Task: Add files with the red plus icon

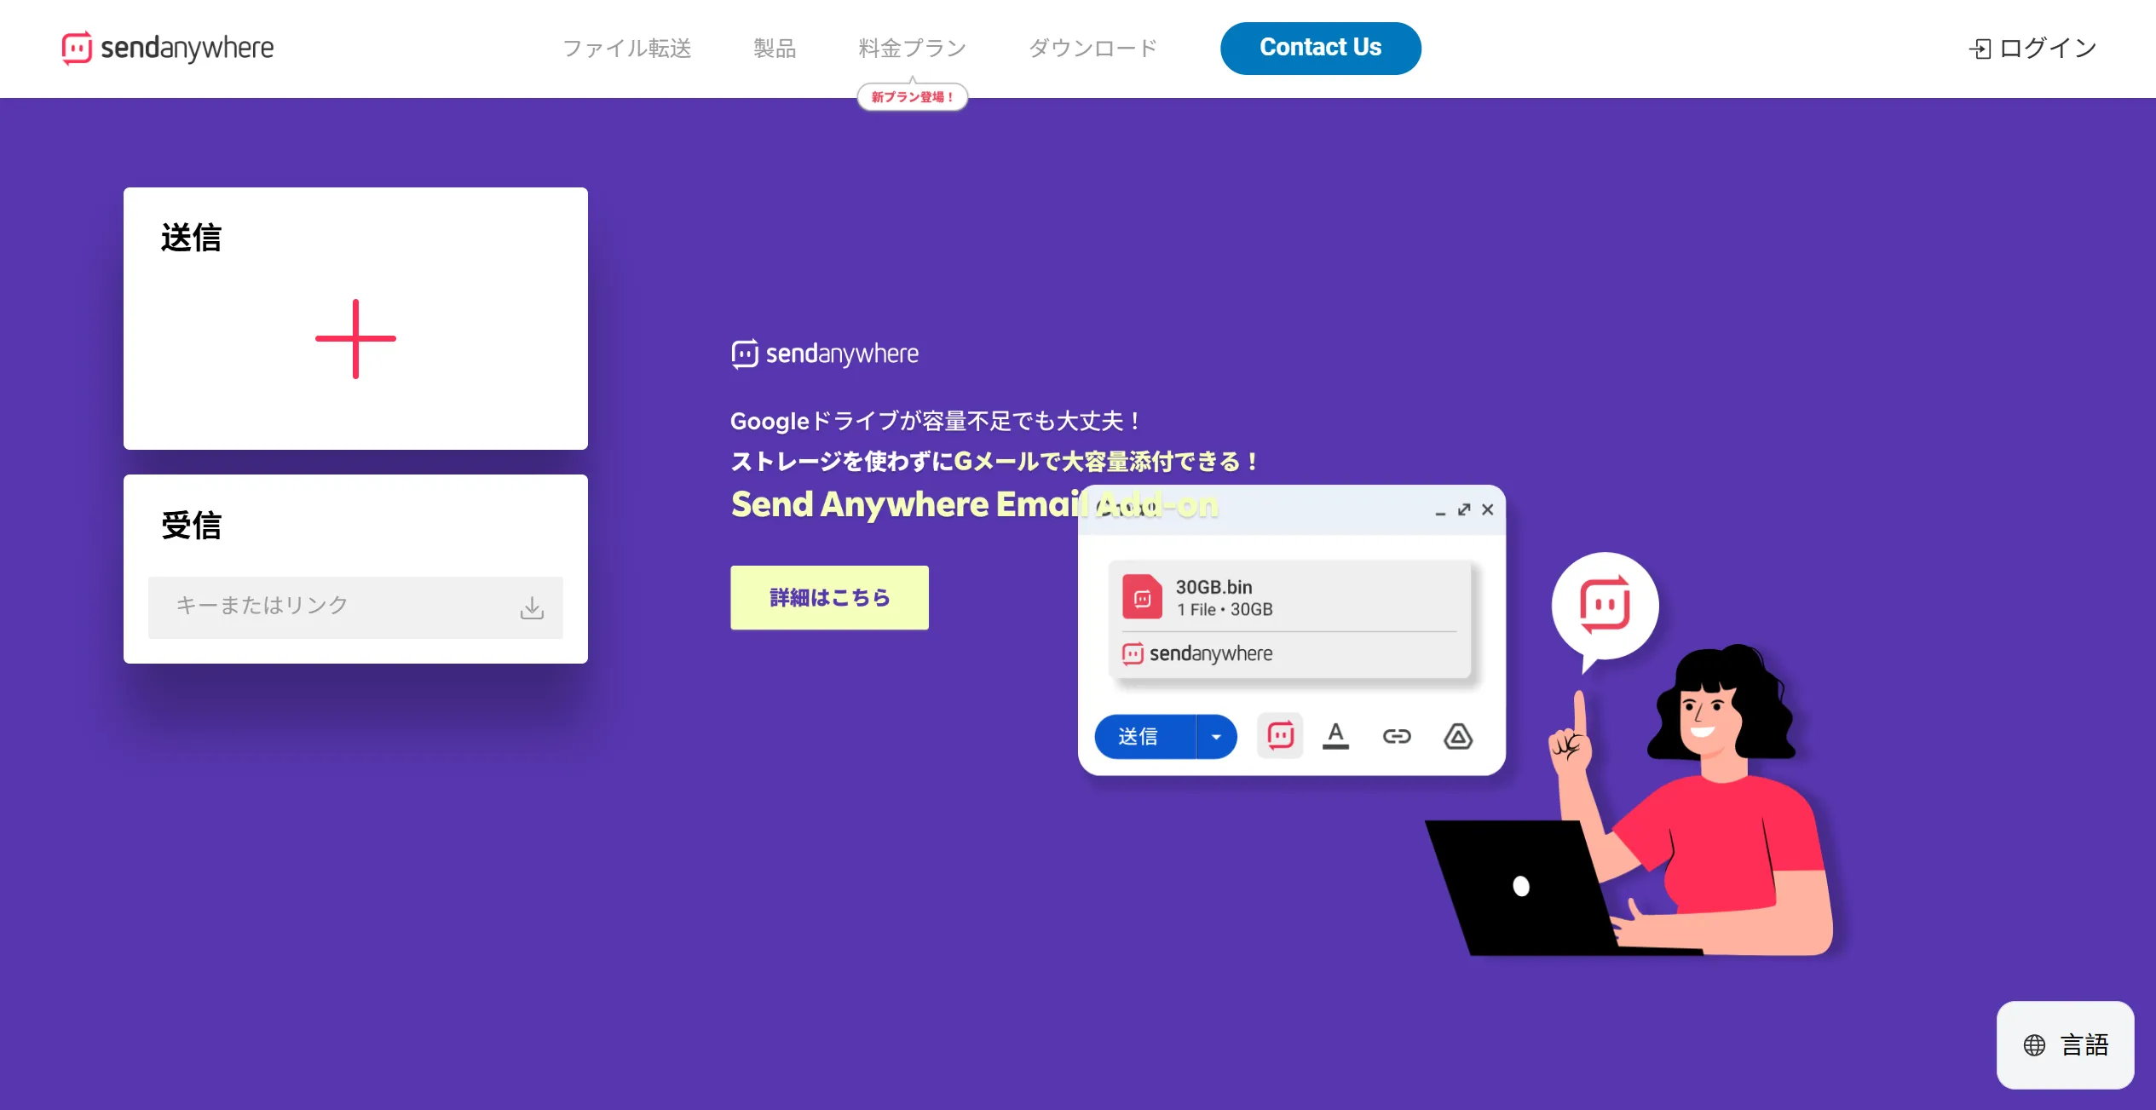Action: click(x=355, y=339)
